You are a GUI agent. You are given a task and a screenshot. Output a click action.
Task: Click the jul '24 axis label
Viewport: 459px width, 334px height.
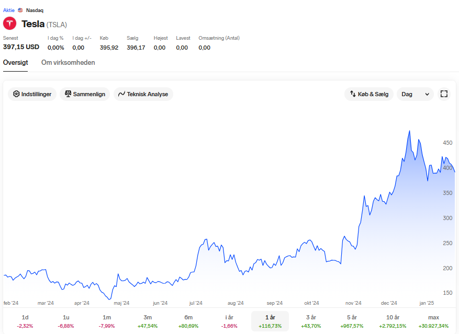coord(196,303)
